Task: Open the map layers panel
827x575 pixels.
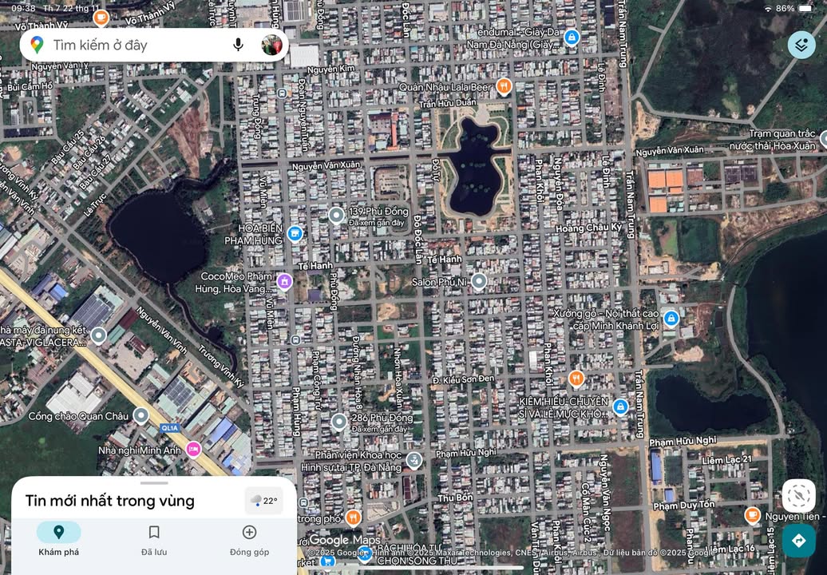Action: [x=801, y=45]
